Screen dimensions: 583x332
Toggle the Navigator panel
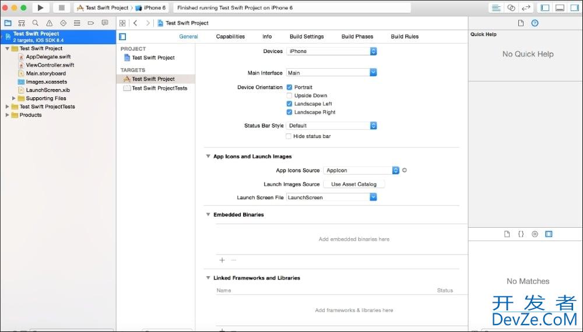pos(545,8)
